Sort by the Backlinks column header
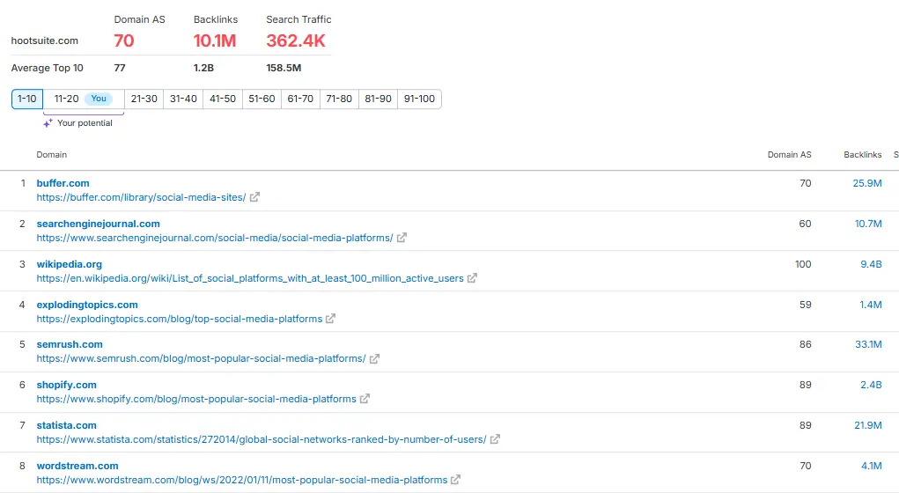 point(862,155)
